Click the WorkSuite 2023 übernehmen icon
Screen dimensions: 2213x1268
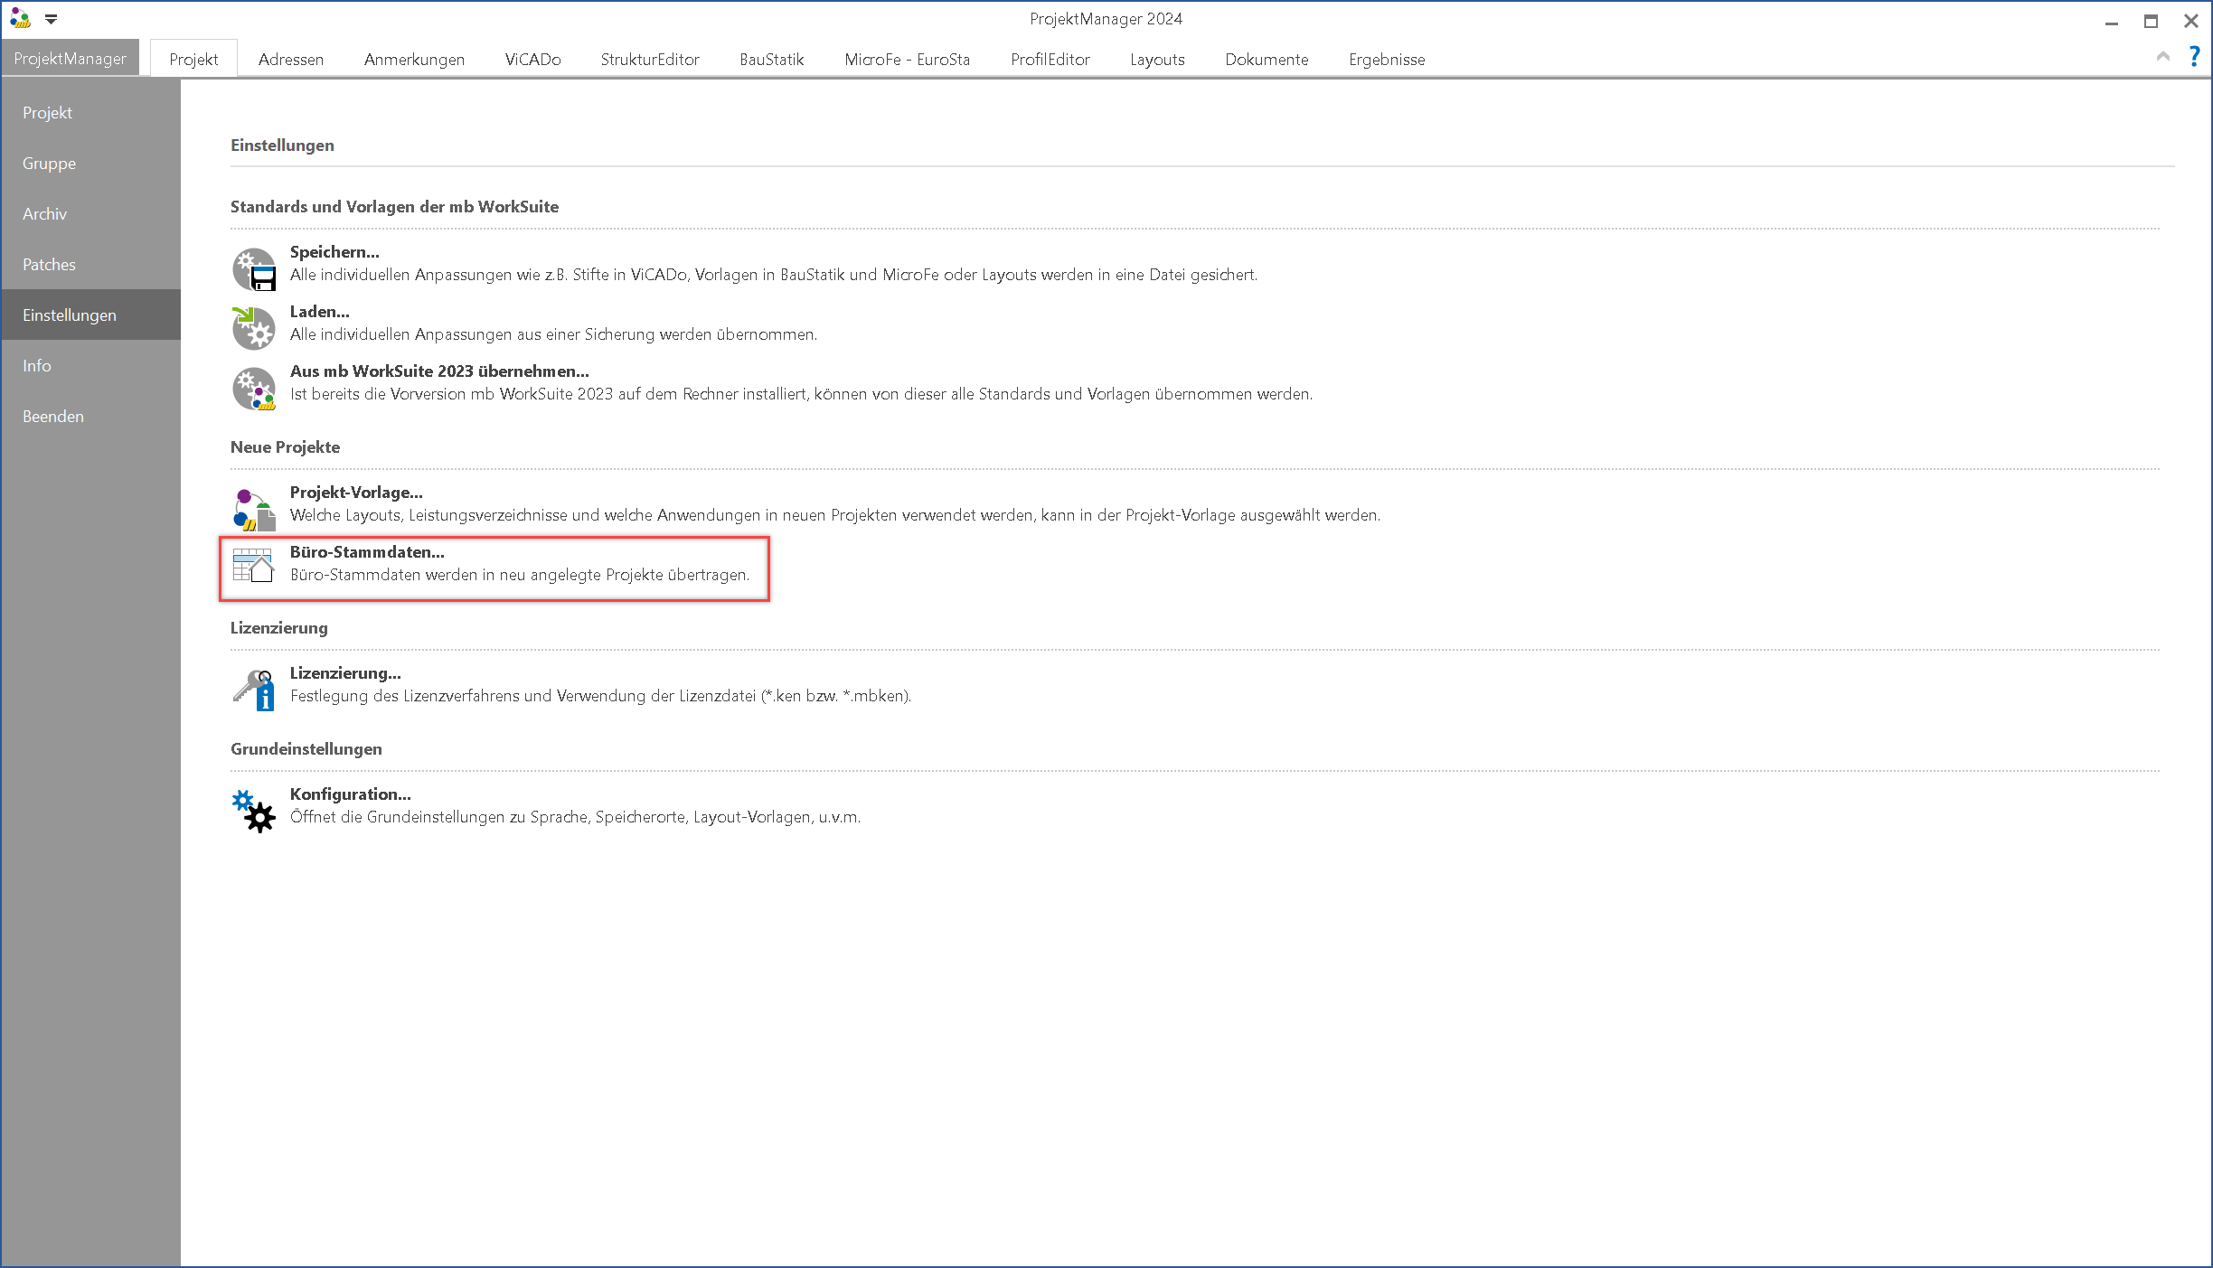coord(254,389)
